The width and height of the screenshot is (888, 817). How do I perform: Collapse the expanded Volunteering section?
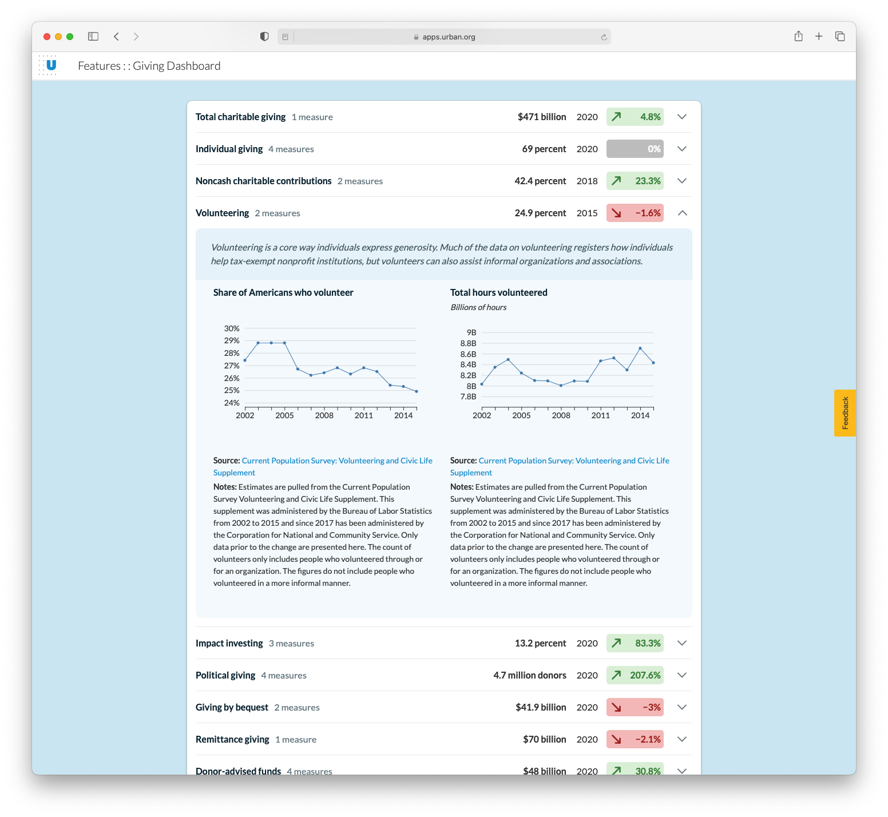point(682,212)
